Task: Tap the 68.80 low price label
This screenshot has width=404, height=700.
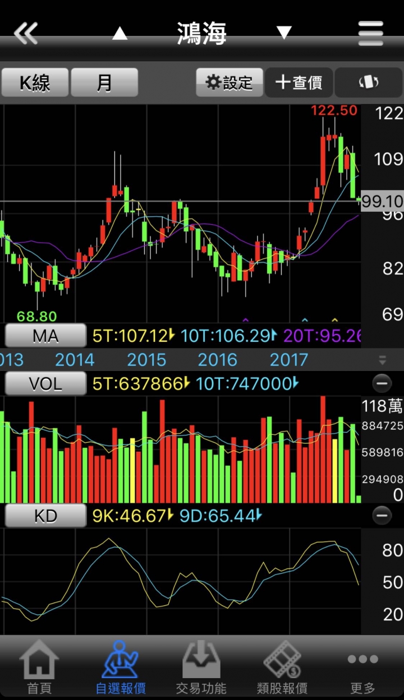Action: (x=36, y=317)
